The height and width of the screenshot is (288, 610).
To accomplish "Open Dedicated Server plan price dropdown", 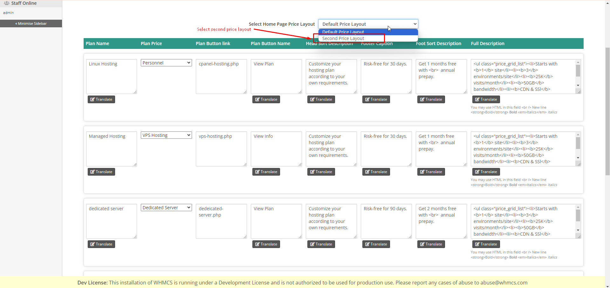I will (166, 208).
